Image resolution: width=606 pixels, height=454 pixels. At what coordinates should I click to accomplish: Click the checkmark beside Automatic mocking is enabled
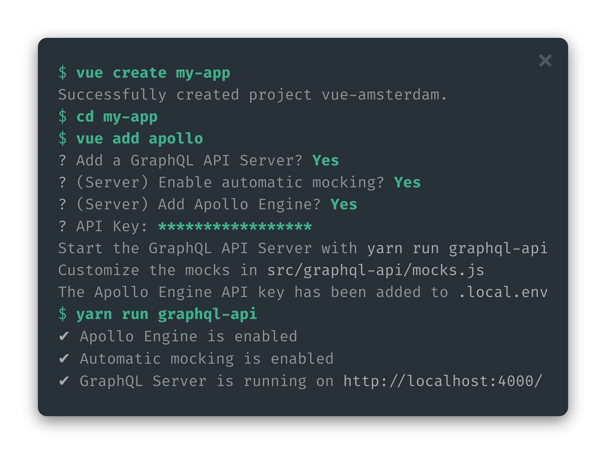pyautogui.click(x=64, y=359)
